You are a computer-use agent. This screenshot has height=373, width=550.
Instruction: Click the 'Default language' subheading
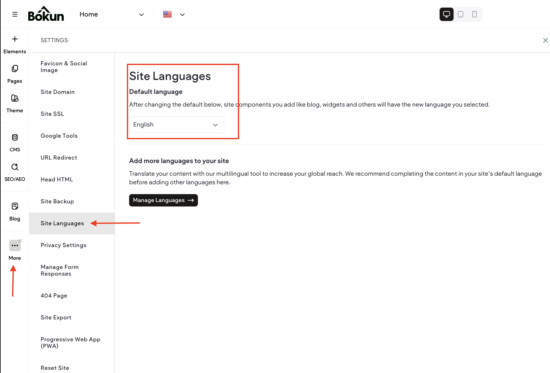156,92
